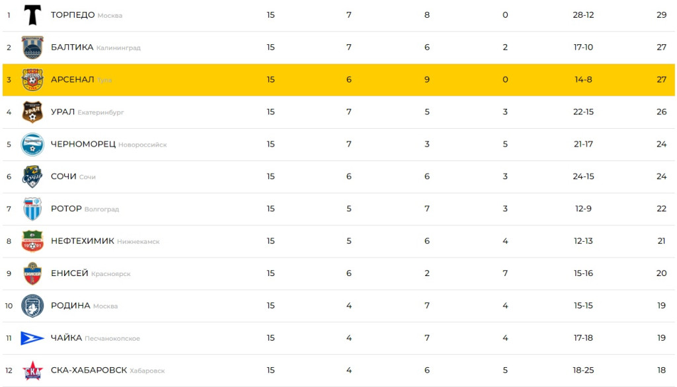
Task: Click the Rotor Volgograd shield logo
Action: tap(32, 209)
